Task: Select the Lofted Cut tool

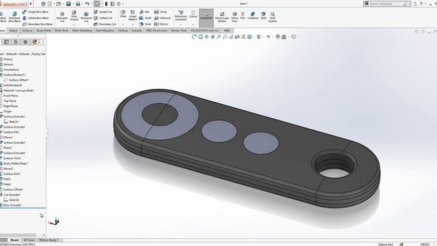Action: pos(103,18)
